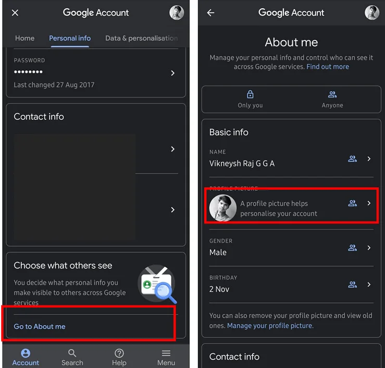Open the Birthday row chevron
385x368 pixels.
[369, 285]
